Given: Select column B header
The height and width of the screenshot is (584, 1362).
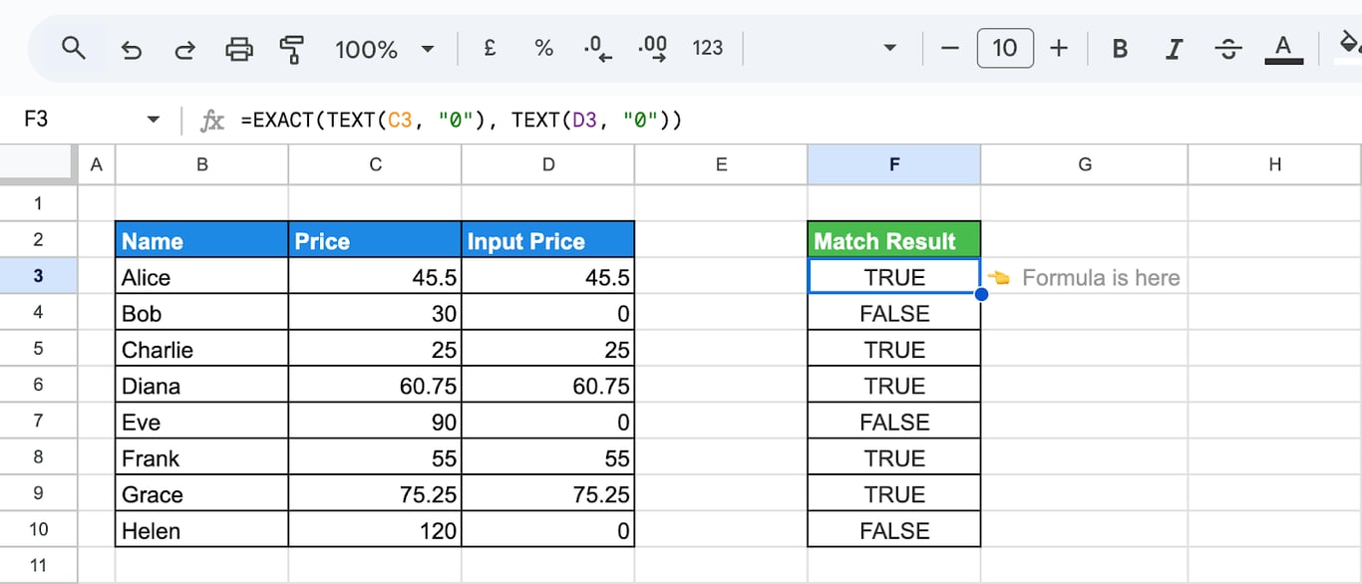Looking at the screenshot, I should click(x=202, y=164).
